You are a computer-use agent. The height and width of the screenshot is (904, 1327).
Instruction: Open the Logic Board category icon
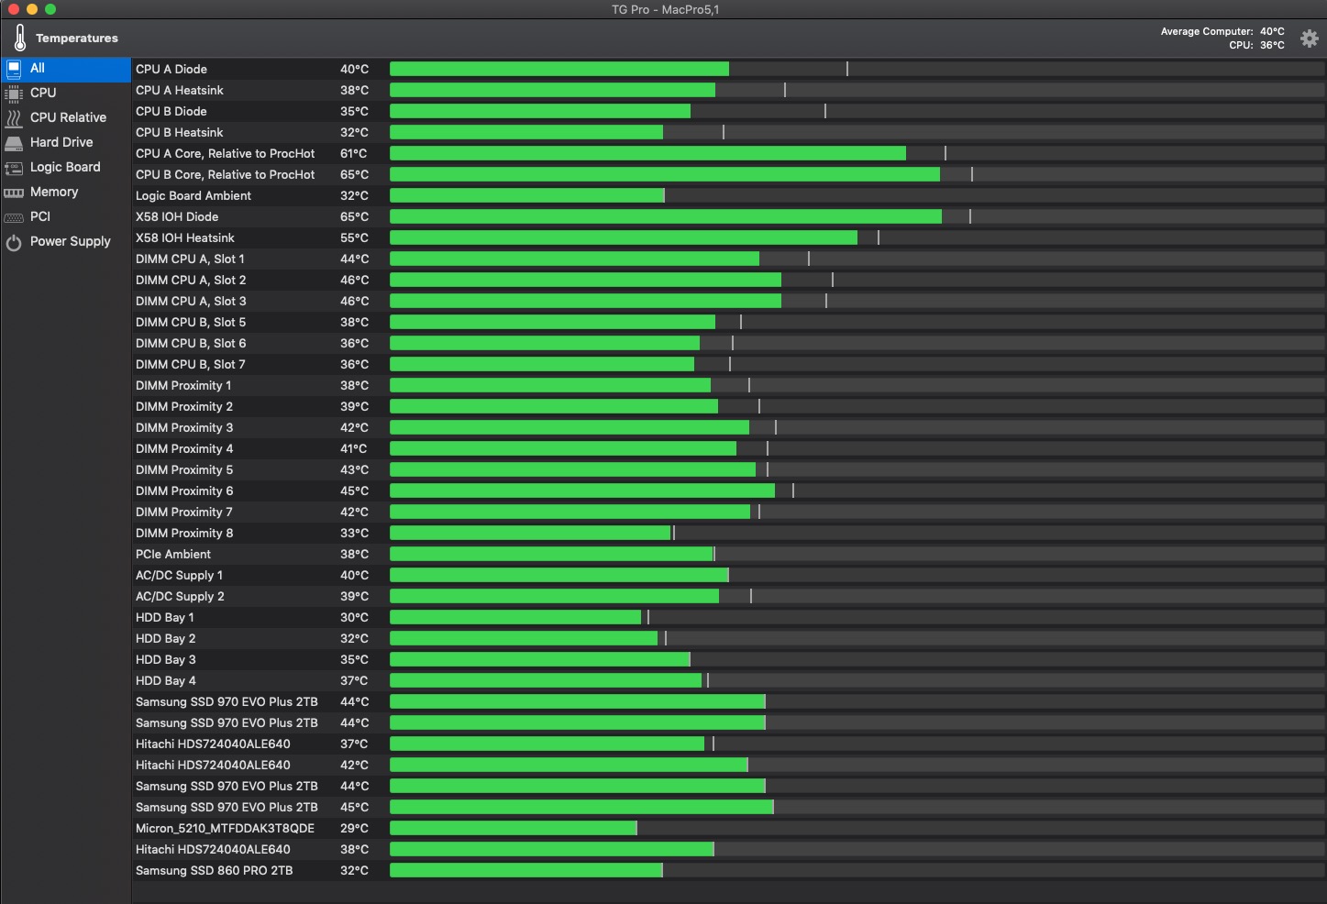(14, 168)
